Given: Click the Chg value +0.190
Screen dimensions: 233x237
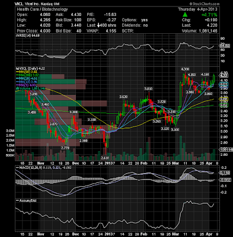Looking at the screenshot, I should [x=211, y=20].
